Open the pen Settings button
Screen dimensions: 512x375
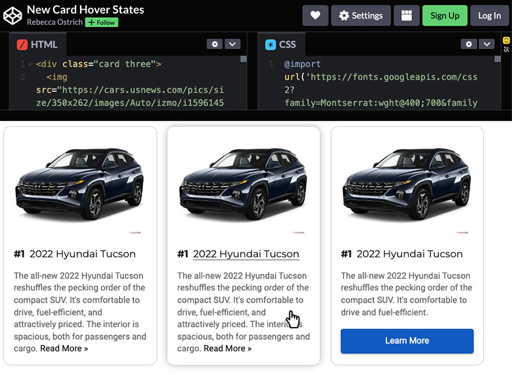[361, 15]
